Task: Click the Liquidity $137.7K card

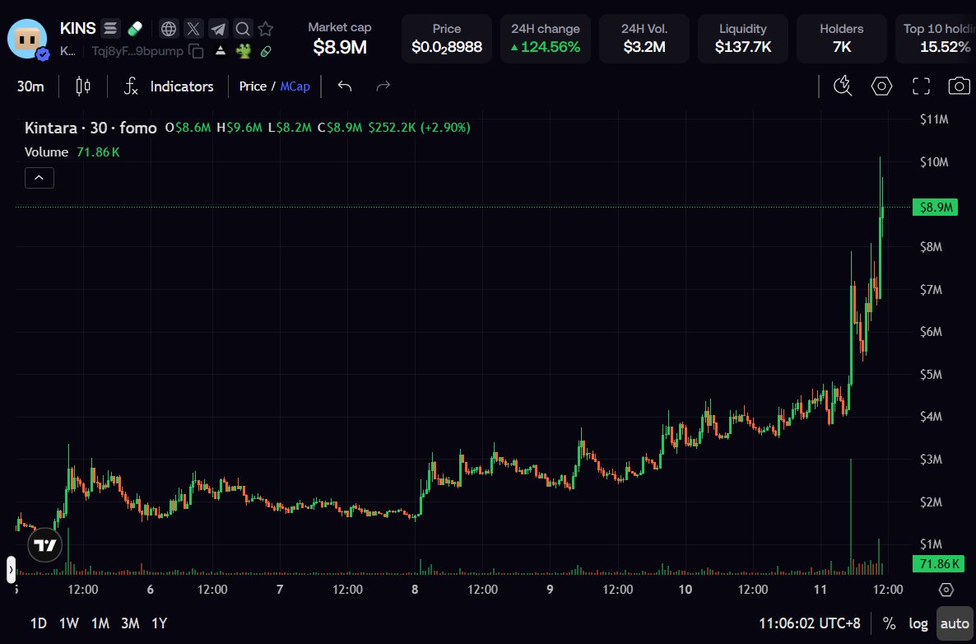Action: pyautogui.click(x=743, y=39)
